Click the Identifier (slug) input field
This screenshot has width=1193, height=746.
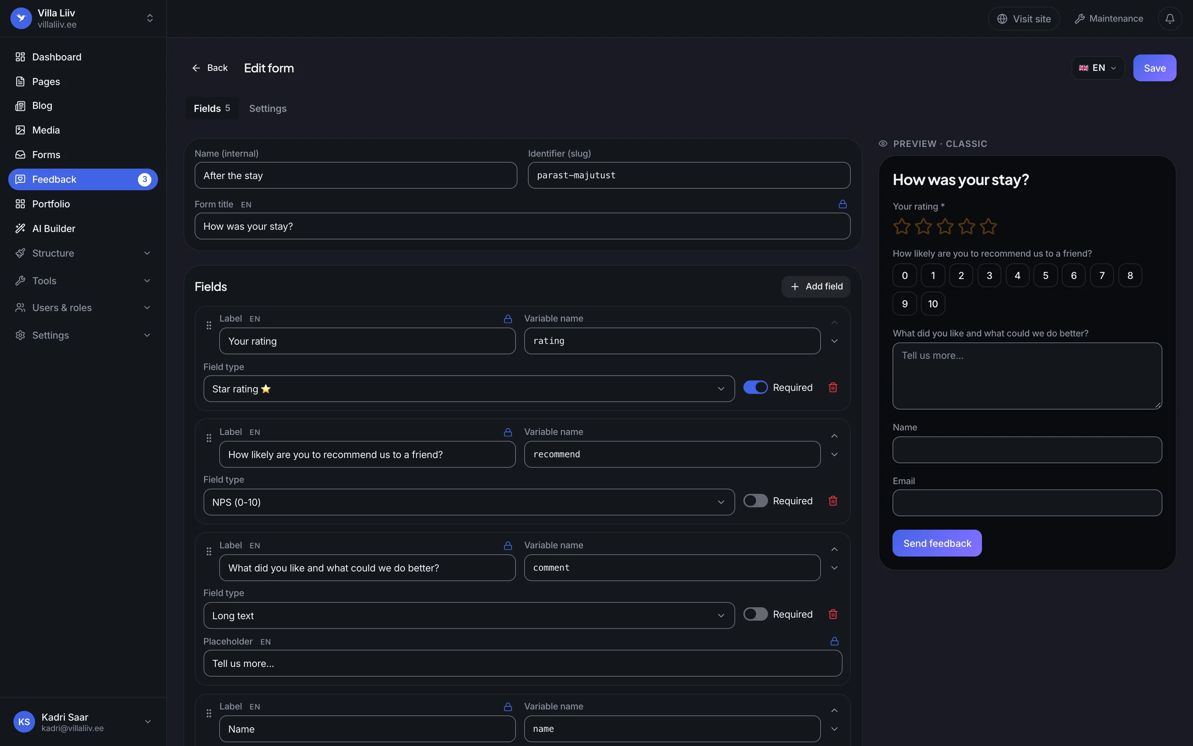[x=689, y=176]
